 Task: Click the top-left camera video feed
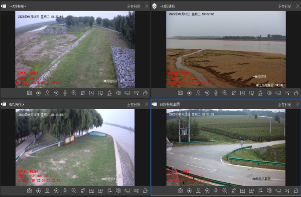tap(75, 50)
